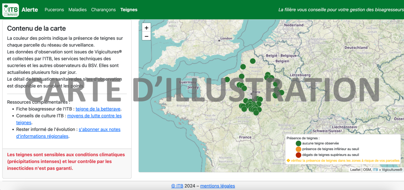Click the Alerte brand title

click(x=30, y=10)
